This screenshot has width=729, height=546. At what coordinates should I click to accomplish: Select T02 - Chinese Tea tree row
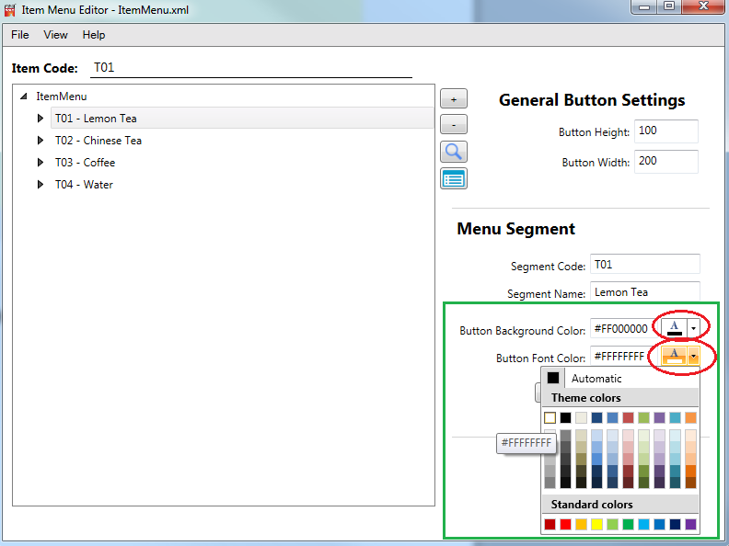98,141
